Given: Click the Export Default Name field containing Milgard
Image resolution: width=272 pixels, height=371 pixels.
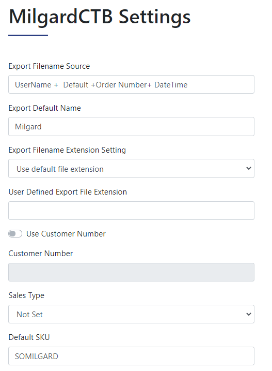Looking at the screenshot, I should click(131, 127).
